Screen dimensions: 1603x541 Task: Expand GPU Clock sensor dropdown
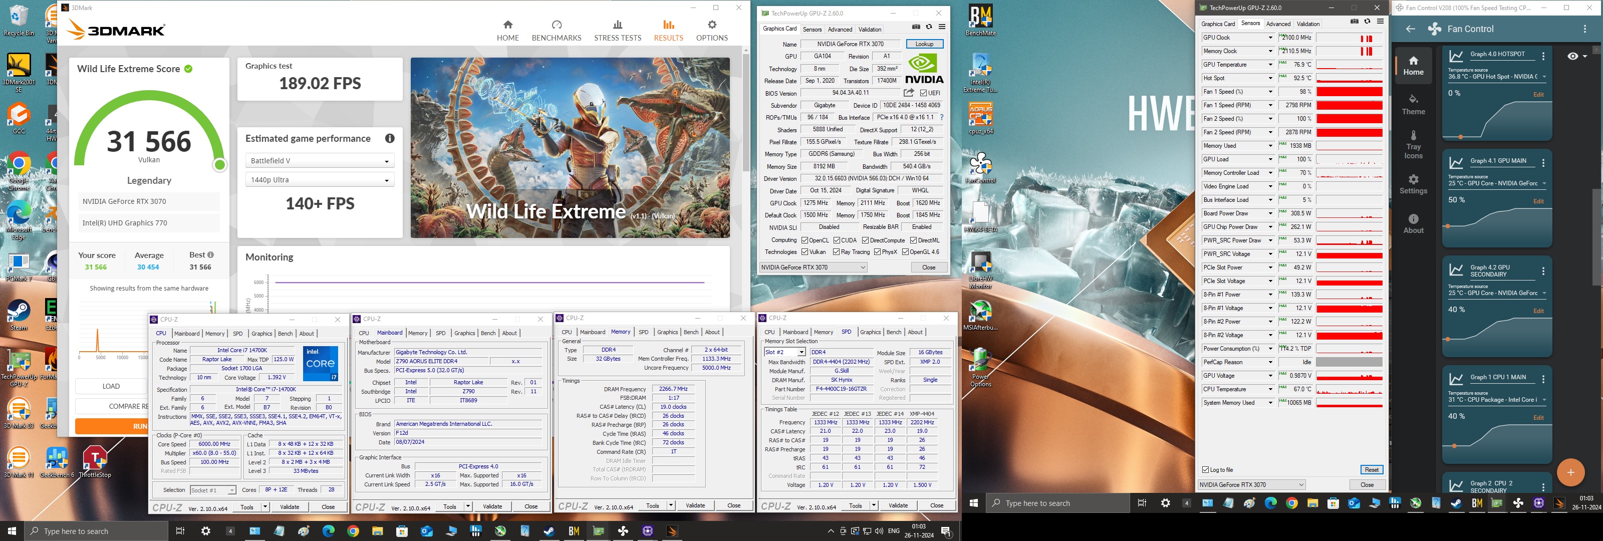point(1270,38)
